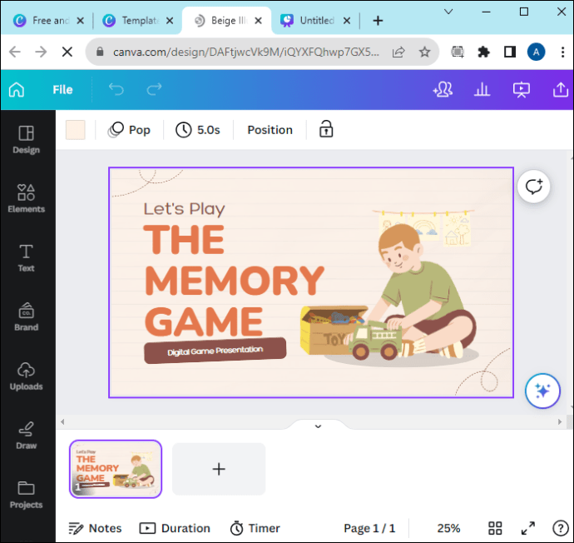Image resolution: width=574 pixels, height=543 pixels.
Task: Add a new page with plus
Action: (219, 469)
